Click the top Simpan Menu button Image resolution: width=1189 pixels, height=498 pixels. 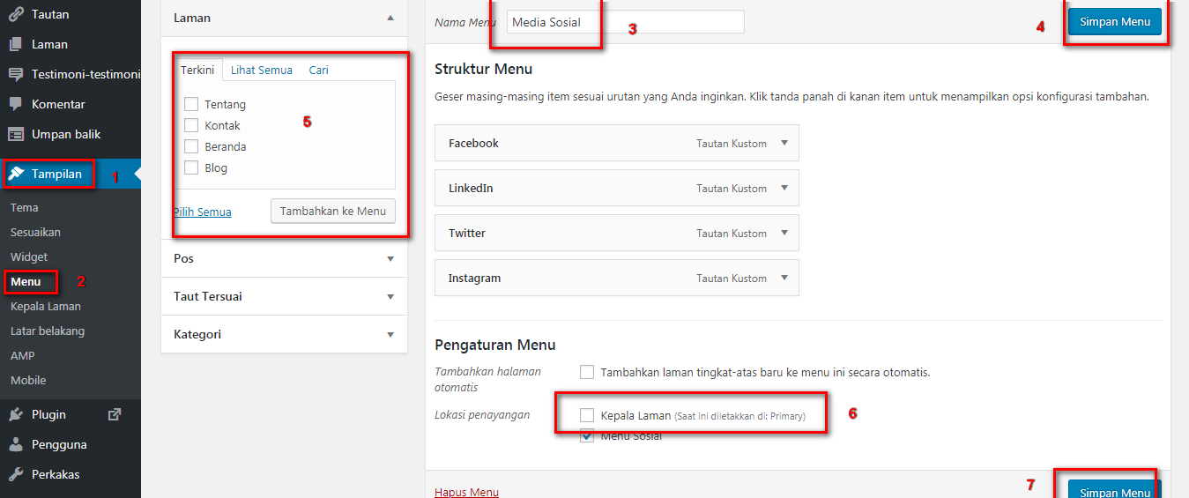(1115, 22)
